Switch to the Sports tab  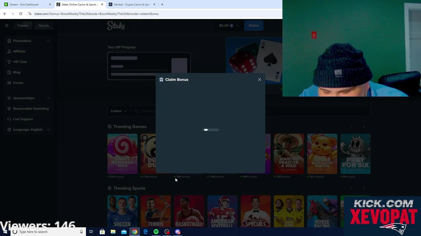(x=44, y=26)
